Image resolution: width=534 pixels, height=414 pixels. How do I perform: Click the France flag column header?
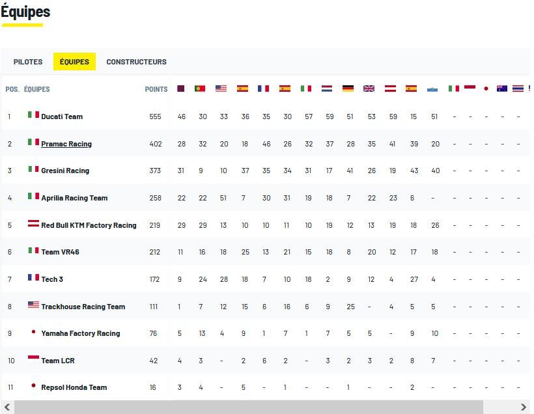[x=263, y=89]
